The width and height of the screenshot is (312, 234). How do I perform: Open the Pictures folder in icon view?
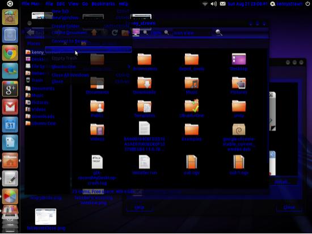click(x=239, y=86)
